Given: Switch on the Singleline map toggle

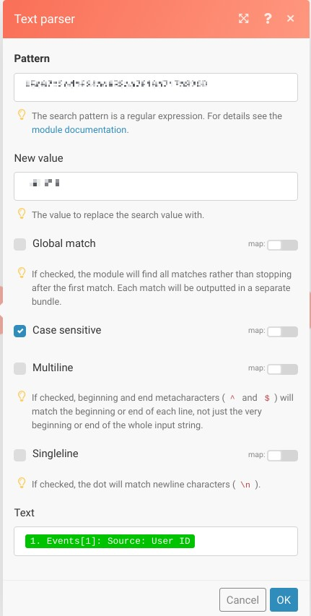Looking at the screenshot, I should pyautogui.click(x=282, y=456).
